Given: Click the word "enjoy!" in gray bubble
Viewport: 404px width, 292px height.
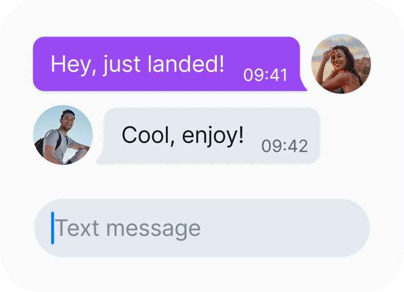Looking at the screenshot, I should [x=213, y=136].
